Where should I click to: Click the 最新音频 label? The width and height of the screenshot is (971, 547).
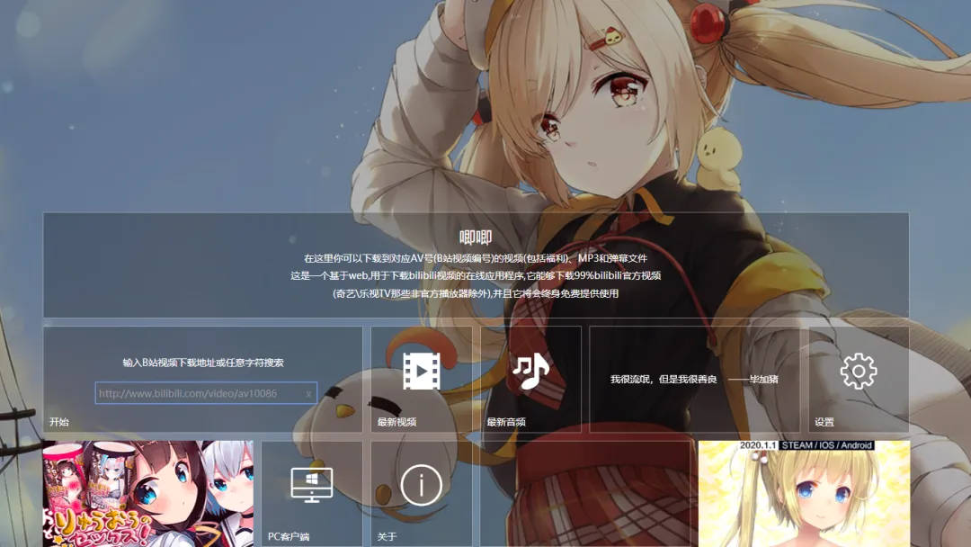506,422
